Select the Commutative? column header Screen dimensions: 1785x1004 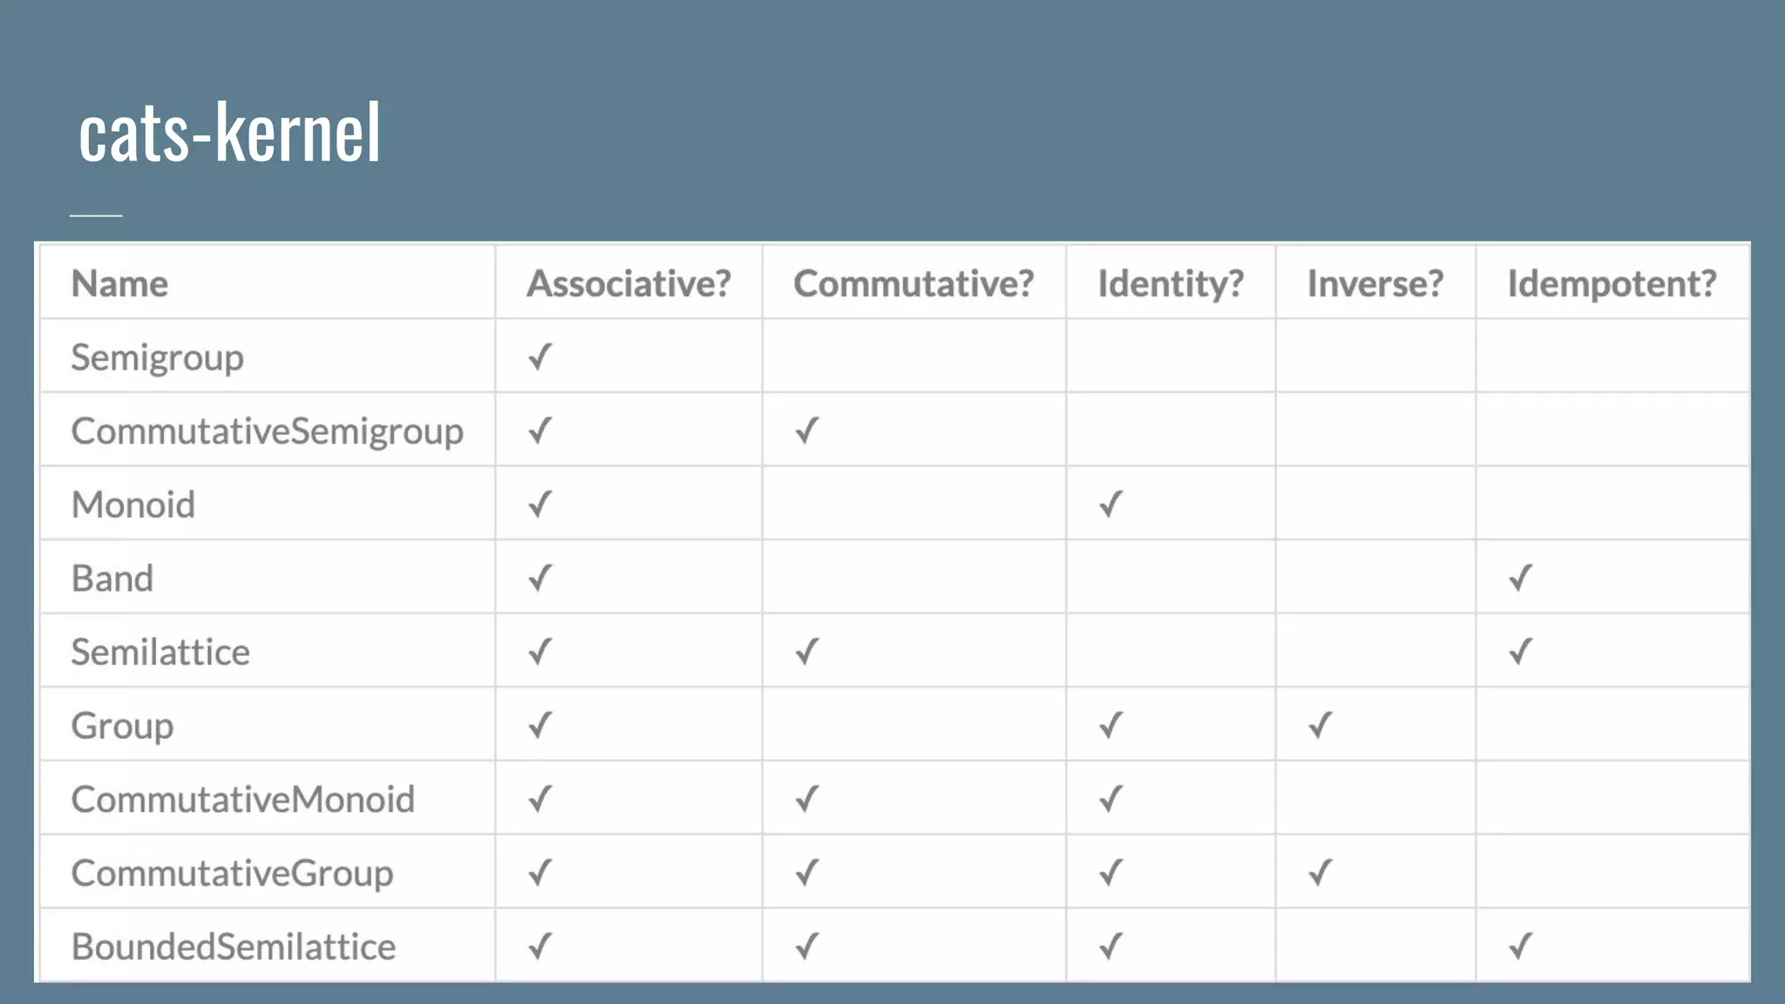point(913,283)
